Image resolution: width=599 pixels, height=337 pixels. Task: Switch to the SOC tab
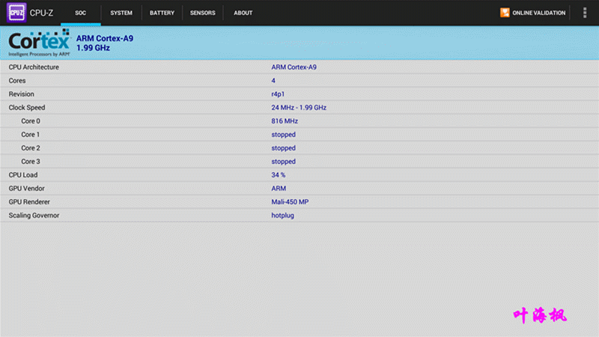81,13
